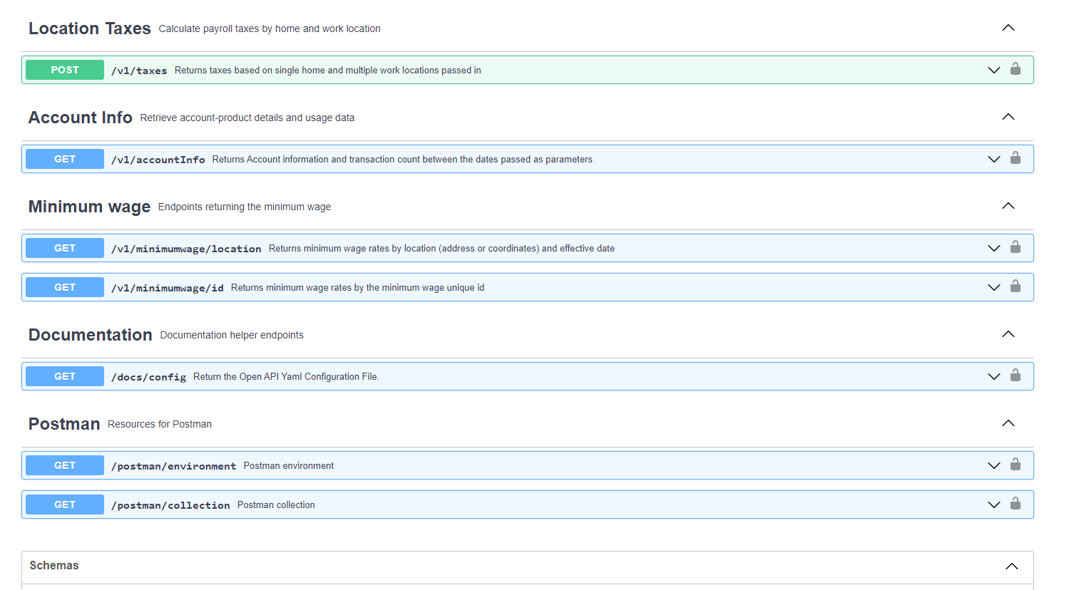Collapse the Minimum wage section
This screenshot has height=590, width=1069.
(x=1008, y=206)
